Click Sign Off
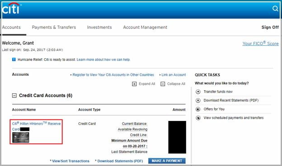 click(270, 27)
